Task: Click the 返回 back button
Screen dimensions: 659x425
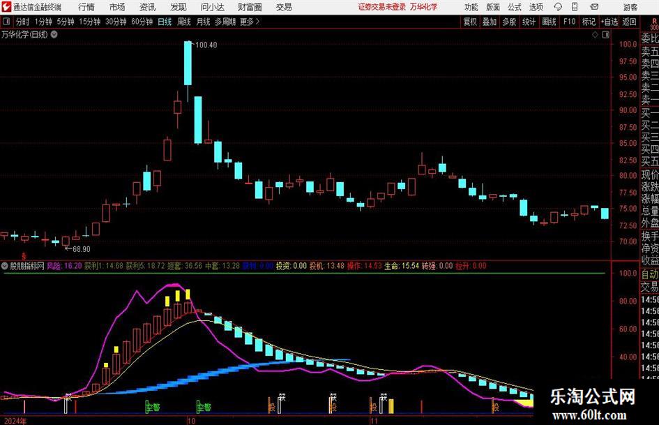Action: [x=629, y=22]
